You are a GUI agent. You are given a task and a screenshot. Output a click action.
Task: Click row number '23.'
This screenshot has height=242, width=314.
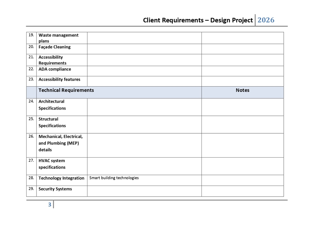tap(31, 79)
